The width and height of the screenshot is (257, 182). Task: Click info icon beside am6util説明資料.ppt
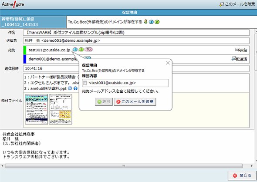tap(75, 88)
